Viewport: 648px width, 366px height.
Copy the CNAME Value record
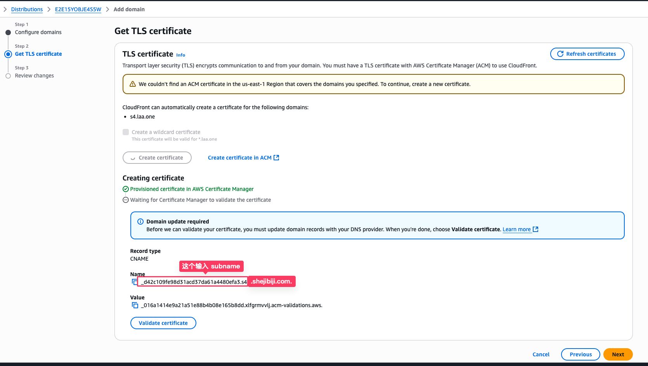pos(135,305)
